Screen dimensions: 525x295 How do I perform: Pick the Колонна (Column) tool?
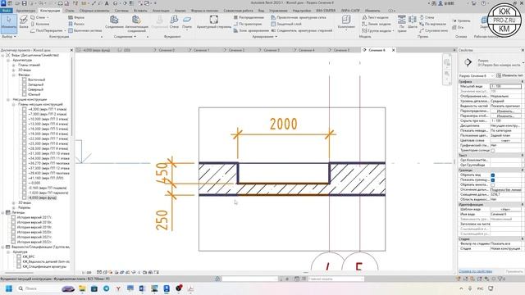click(39, 24)
